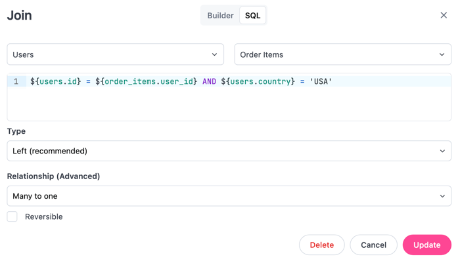Select the SQL tab
460x261 pixels.
click(x=252, y=16)
